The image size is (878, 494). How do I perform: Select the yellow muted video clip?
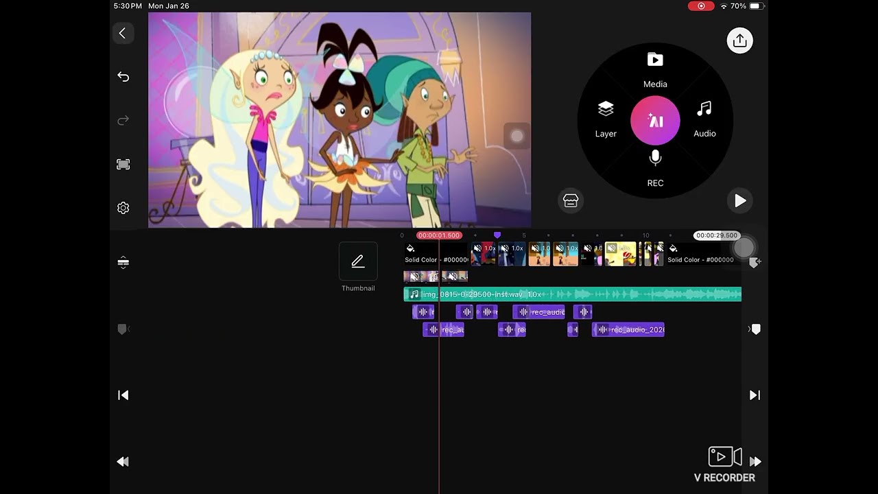click(x=620, y=254)
